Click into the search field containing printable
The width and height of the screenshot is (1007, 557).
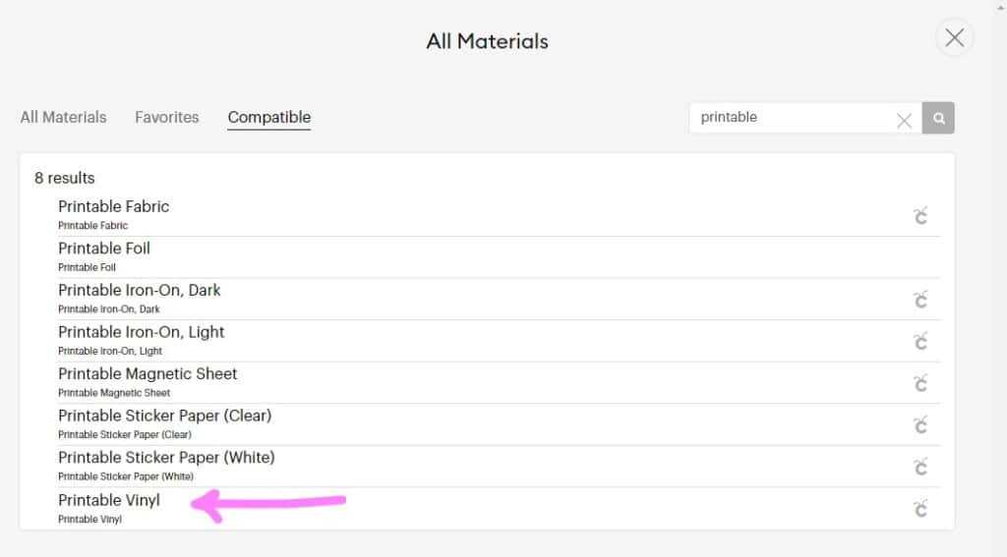click(x=794, y=118)
